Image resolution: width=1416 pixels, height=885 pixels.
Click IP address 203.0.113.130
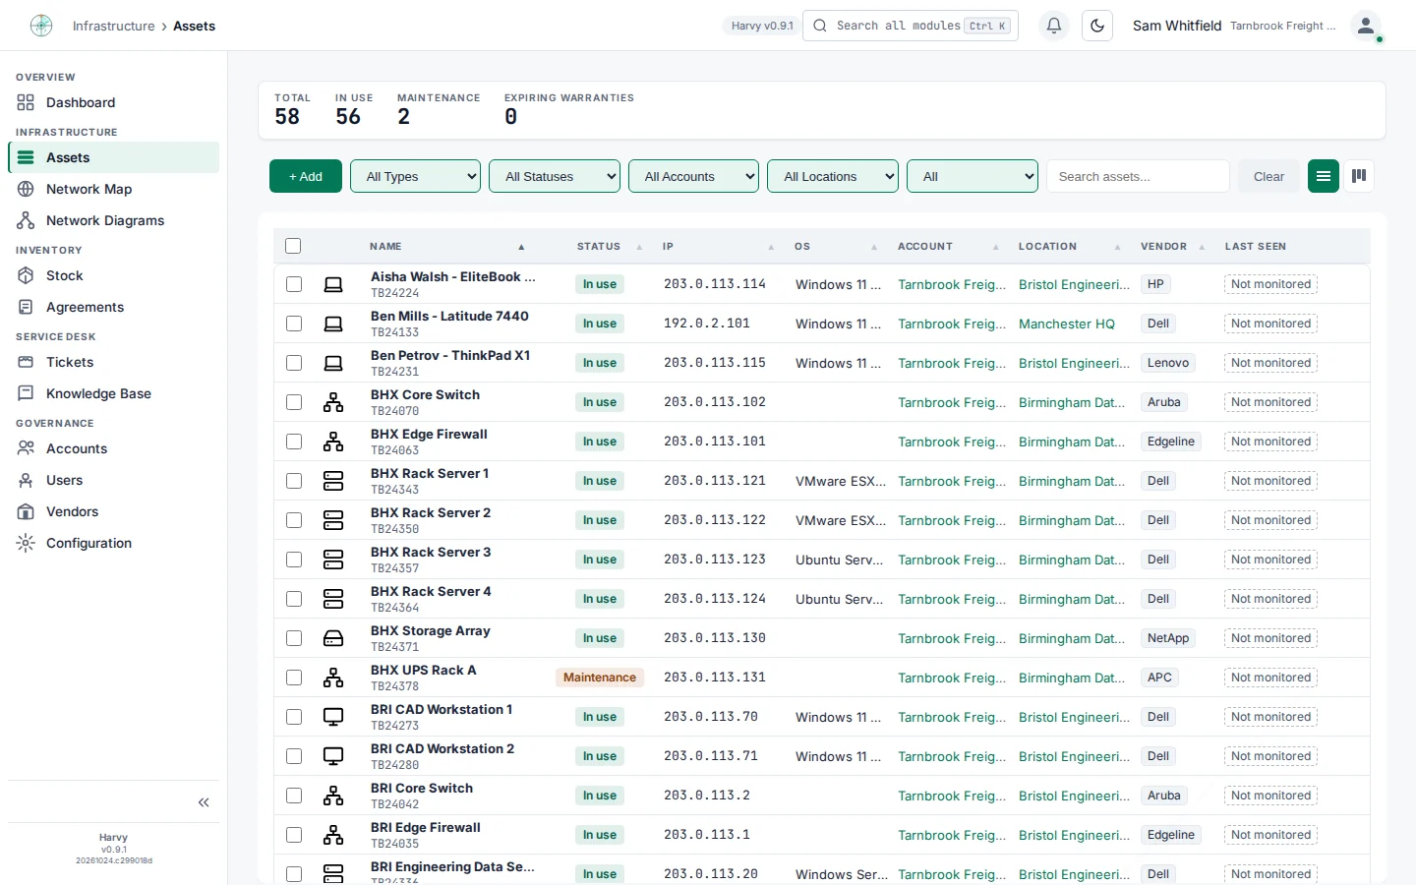(714, 638)
